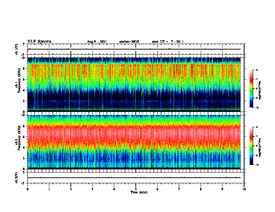Click time axis tick label "9"

222,189
